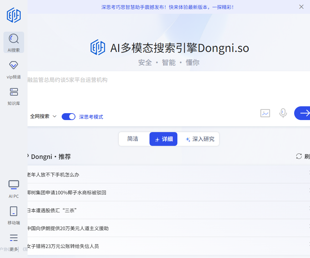Select the AI搜索 sidebar icon
The width and height of the screenshot is (310, 258).
pos(14,42)
